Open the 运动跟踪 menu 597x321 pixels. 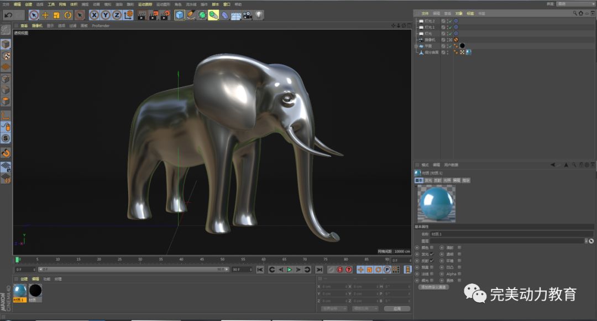[146, 4]
